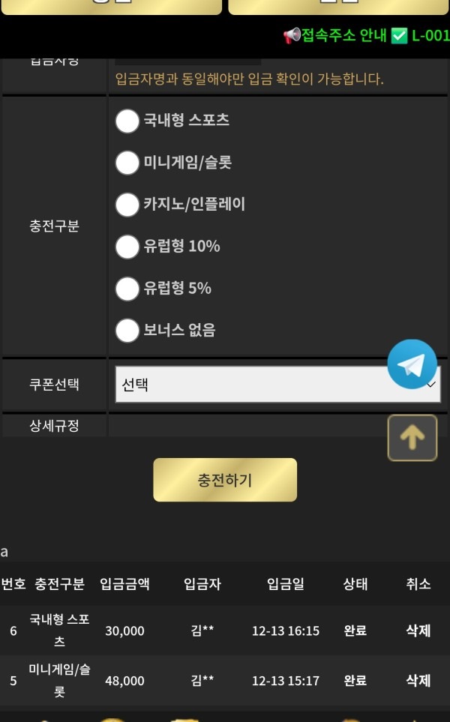Select the 국내형 스포츠 charge option

tap(127, 121)
